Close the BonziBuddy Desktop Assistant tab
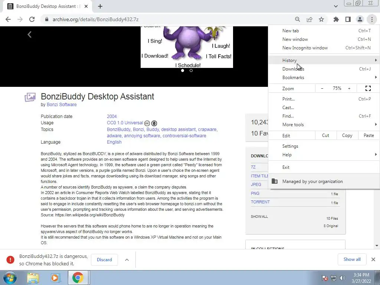 click(x=86, y=6)
